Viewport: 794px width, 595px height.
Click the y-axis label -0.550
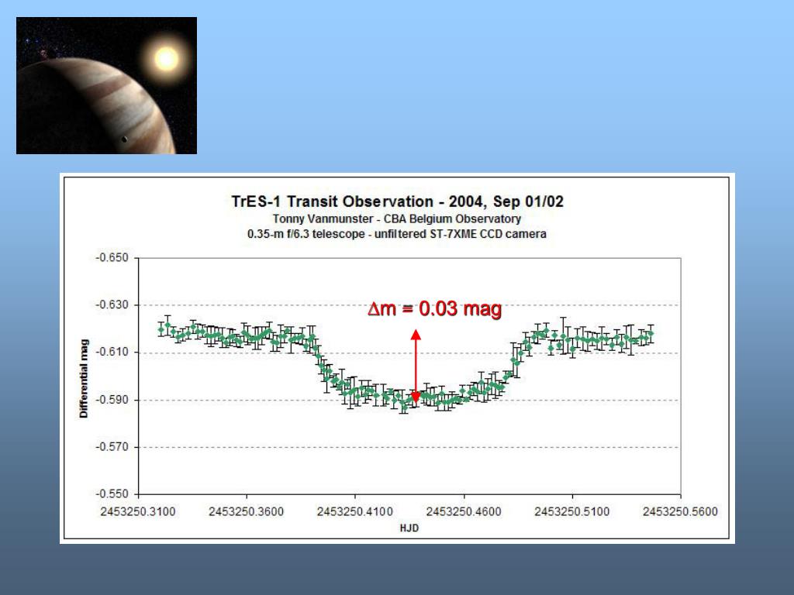click(x=112, y=494)
